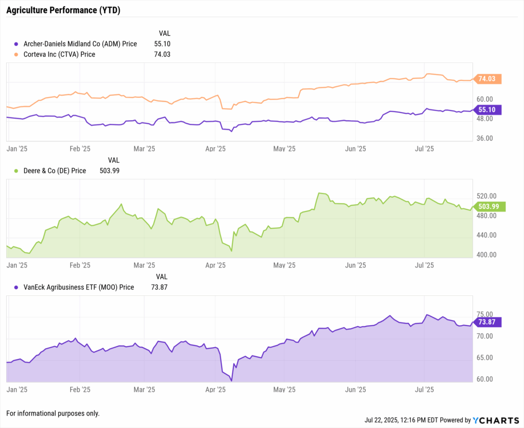Screen dimensions: 524x428
Task: Click the Jun '25 label under the Deere chart
Action: (356, 265)
